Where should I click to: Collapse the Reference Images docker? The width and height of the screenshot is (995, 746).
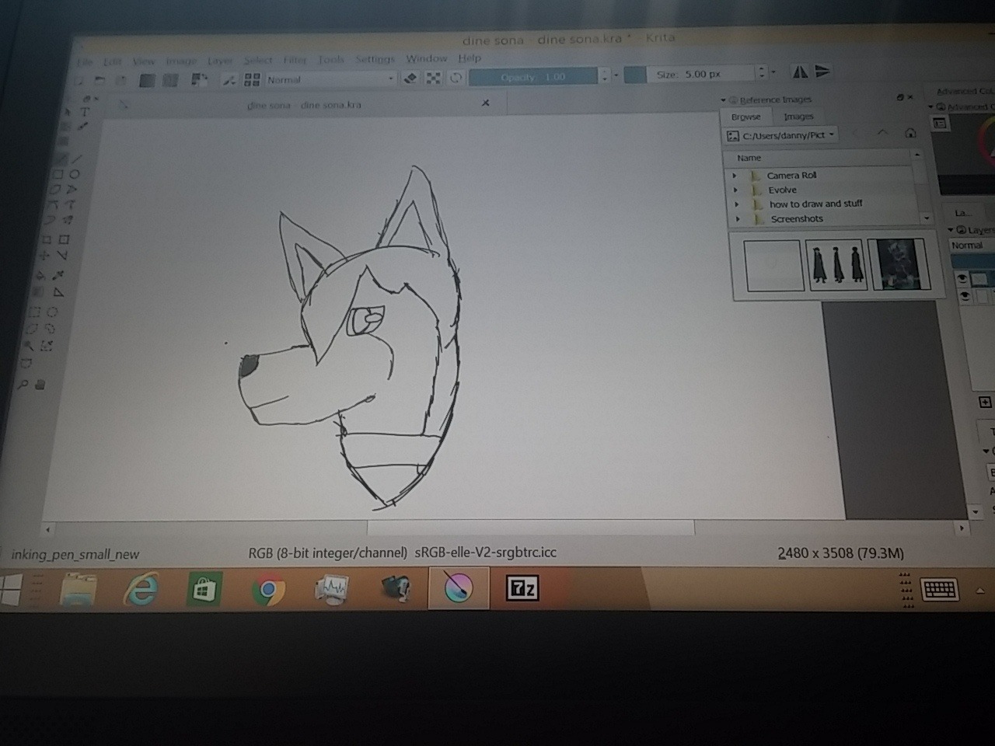coord(723,100)
